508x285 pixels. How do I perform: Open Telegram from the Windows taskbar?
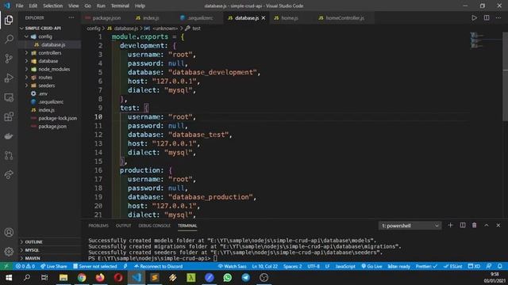tap(245, 278)
